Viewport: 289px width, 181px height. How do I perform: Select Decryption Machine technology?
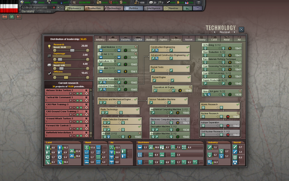click(170, 128)
